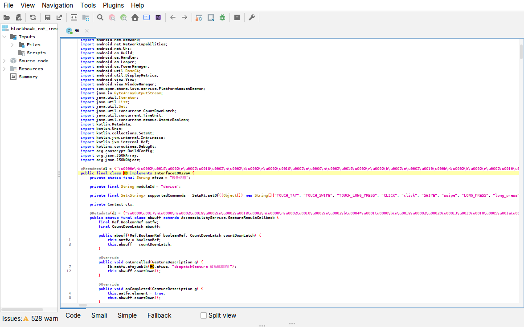Screen dimensions: 524x327
Task: Click PlatformAssistDaemon in import line
Action: pyautogui.click(x=181, y=89)
